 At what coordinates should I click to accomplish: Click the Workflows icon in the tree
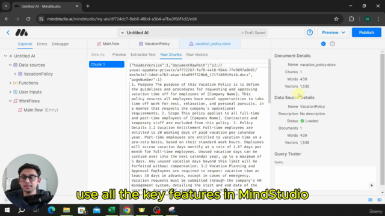tap(16, 101)
